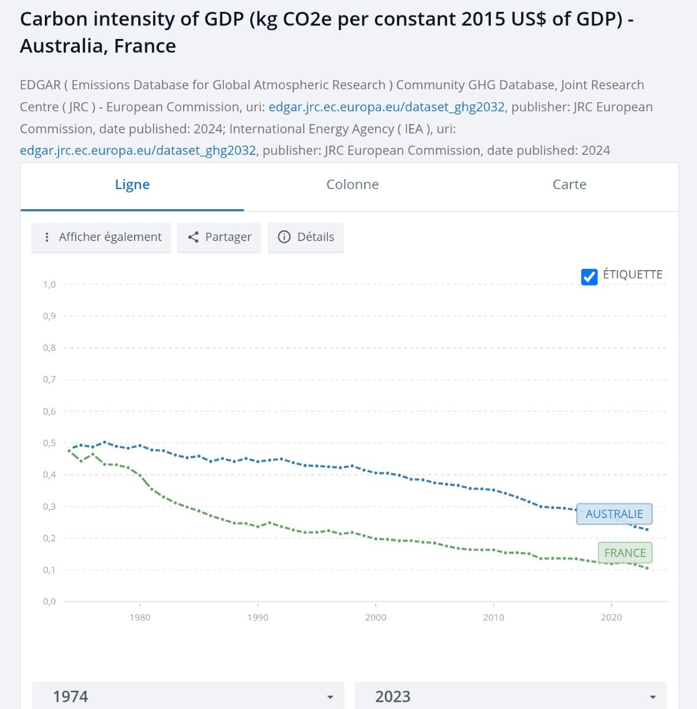The width and height of the screenshot is (697, 709).
Task: Click the green France line's last data point
Action: (x=647, y=568)
